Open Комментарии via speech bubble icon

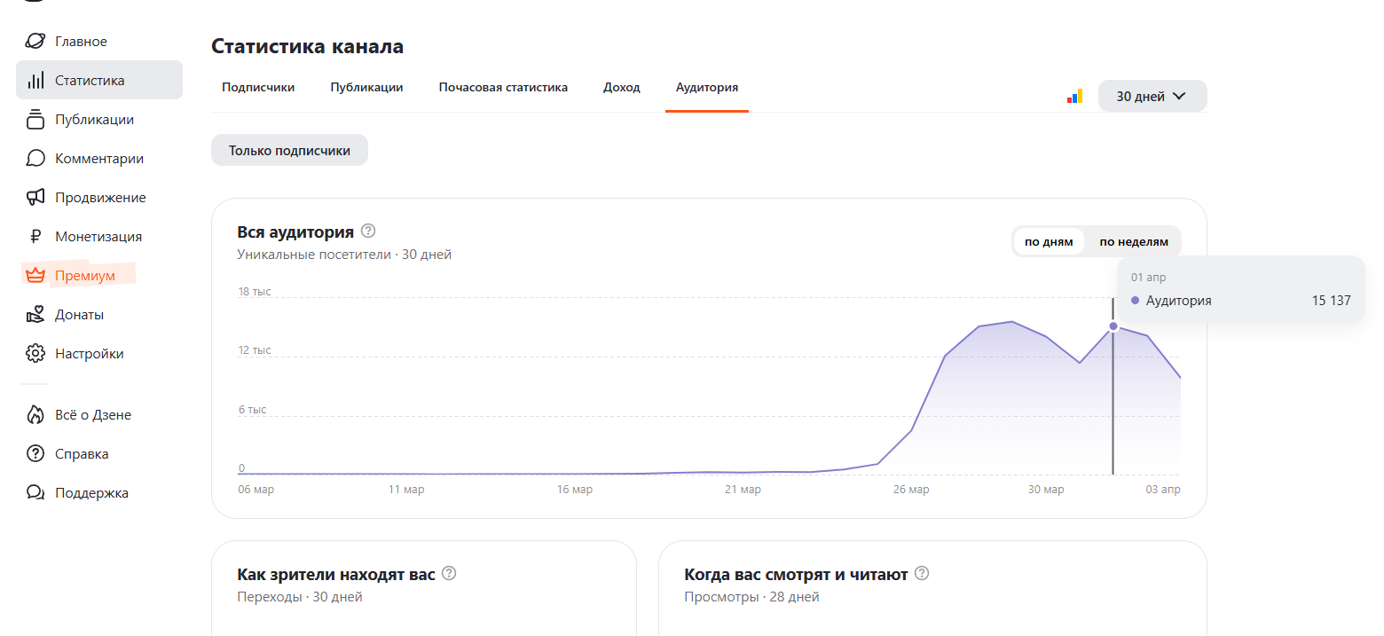tap(35, 158)
